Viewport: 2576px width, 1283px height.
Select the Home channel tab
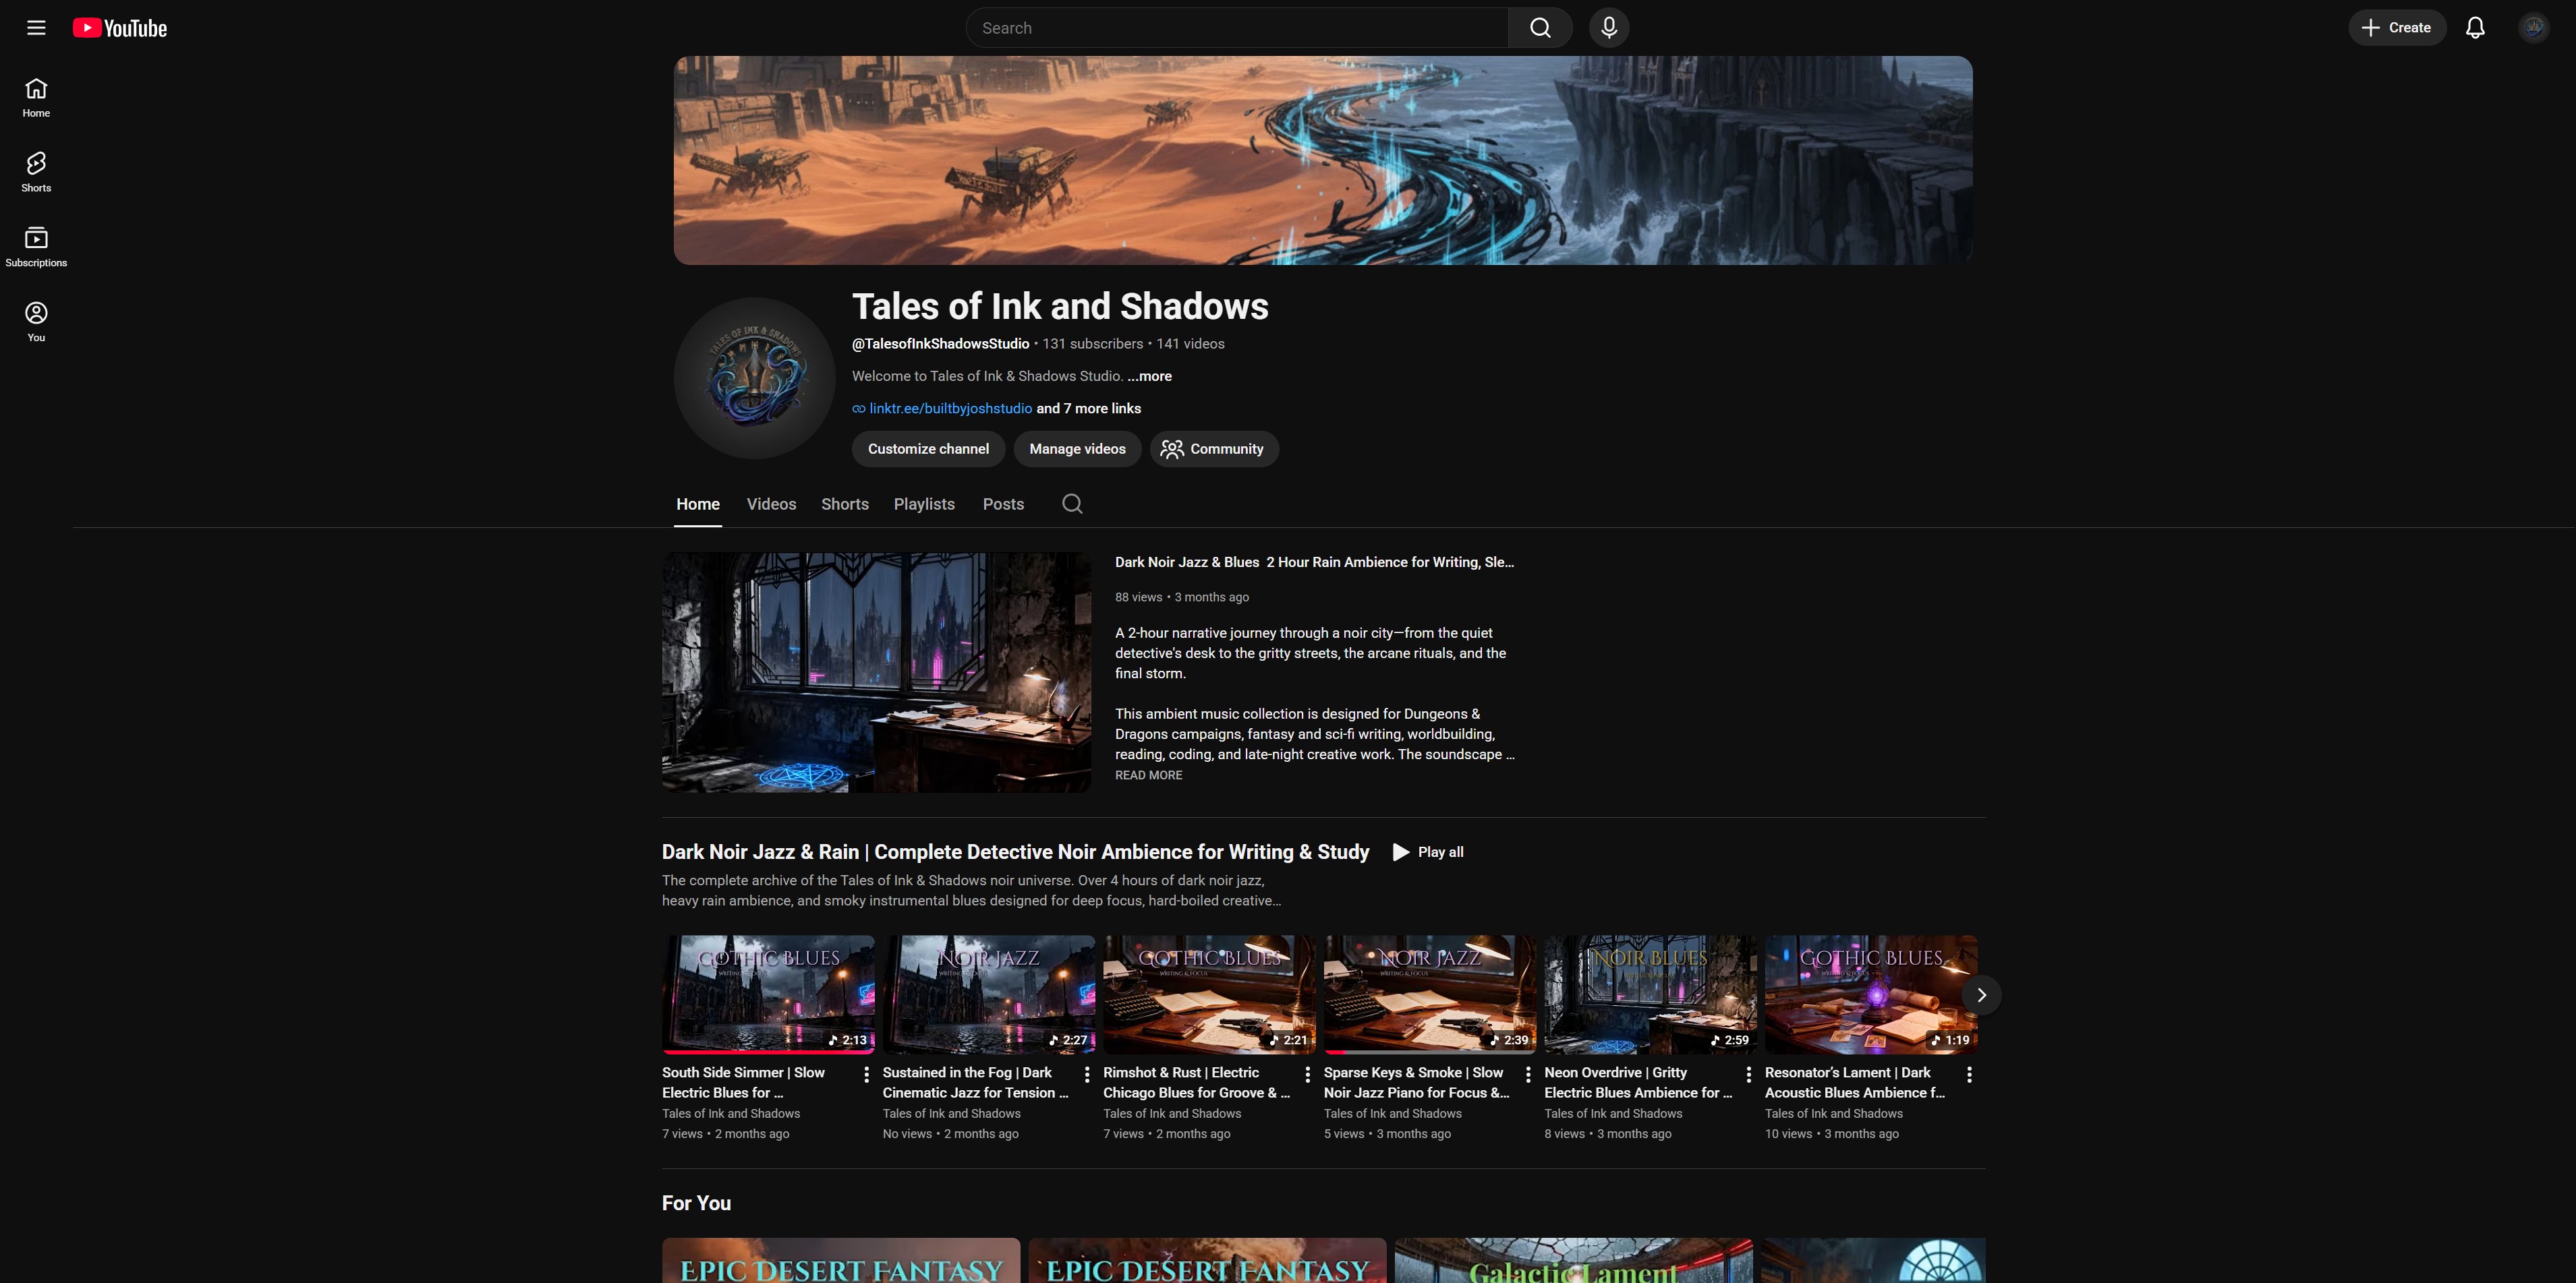[698, 504]
